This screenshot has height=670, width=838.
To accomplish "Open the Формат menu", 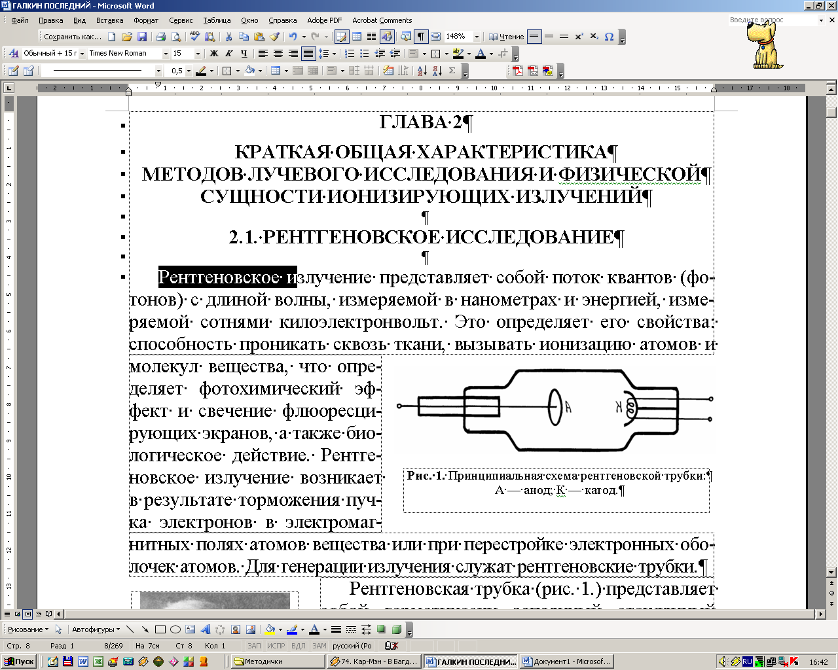I will (145, 20).
